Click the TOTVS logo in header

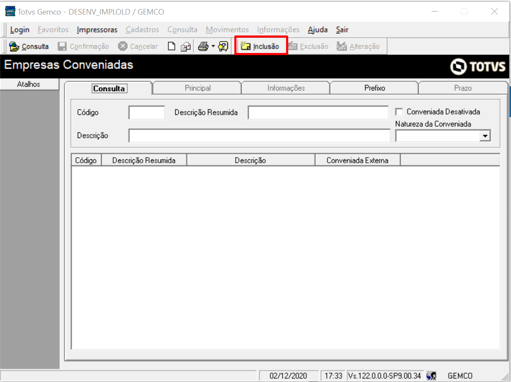(478, 66)
